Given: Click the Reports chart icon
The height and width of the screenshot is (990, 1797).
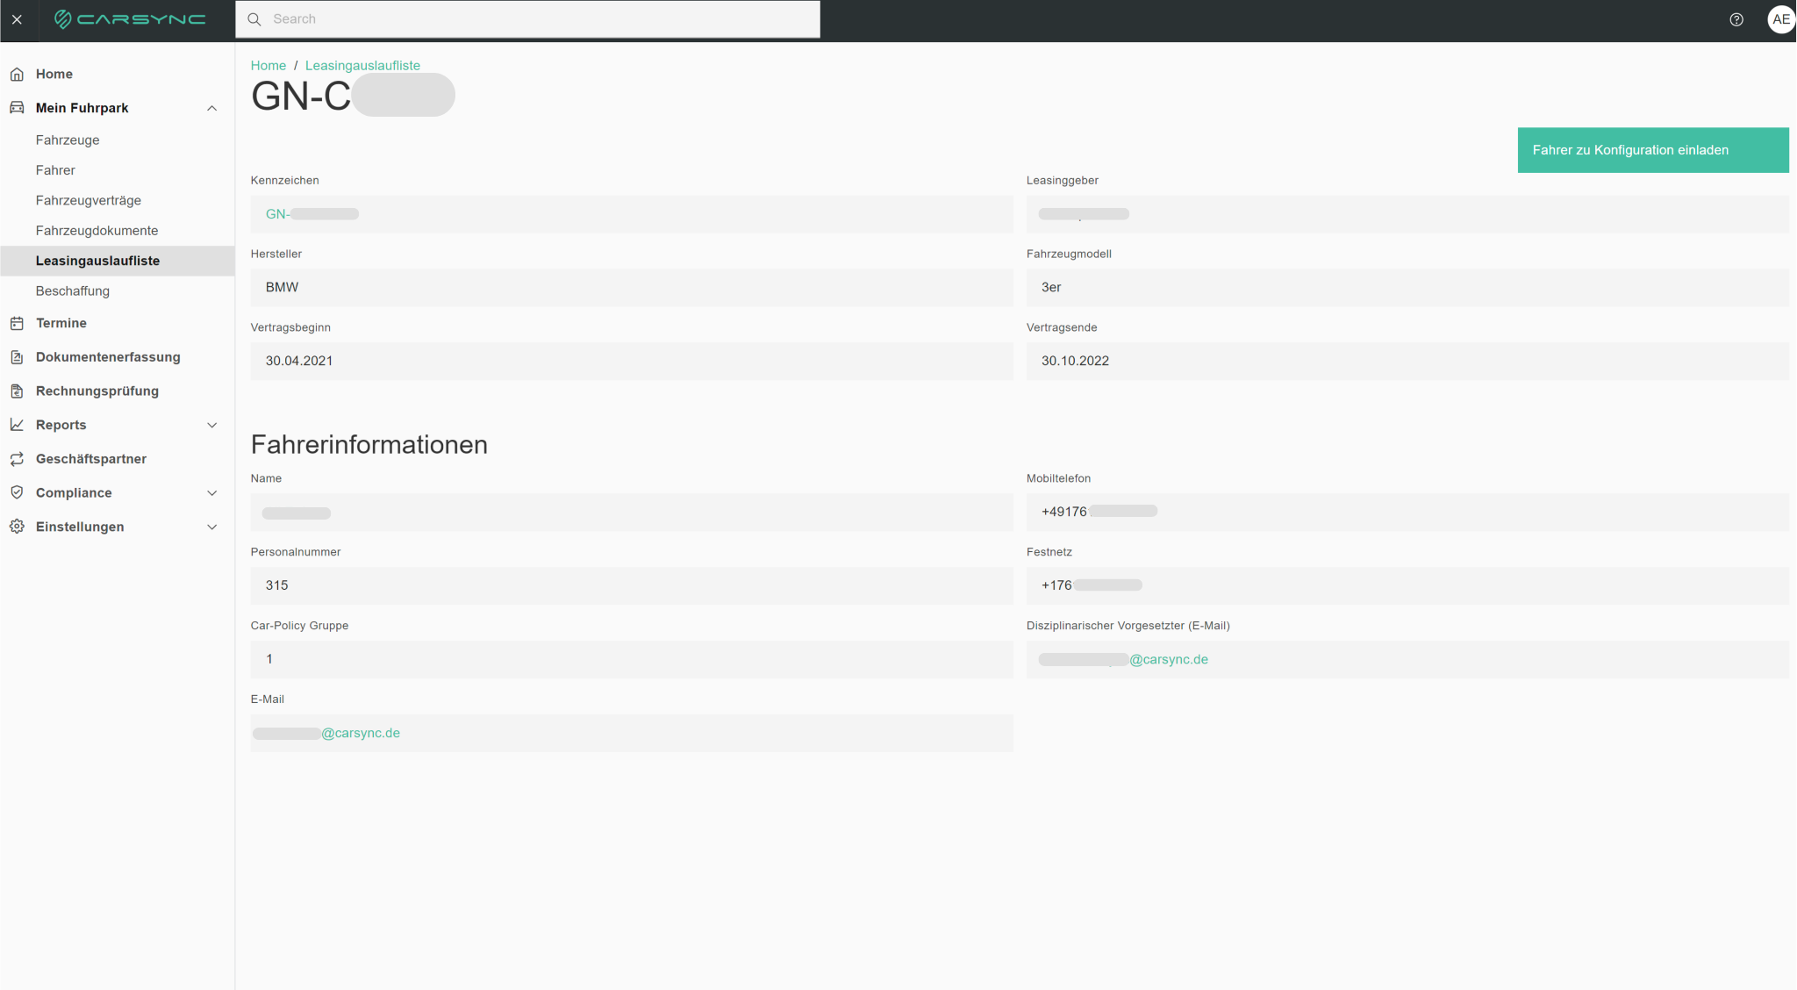Looking at the screenshot, I should (x=17, y=425).
